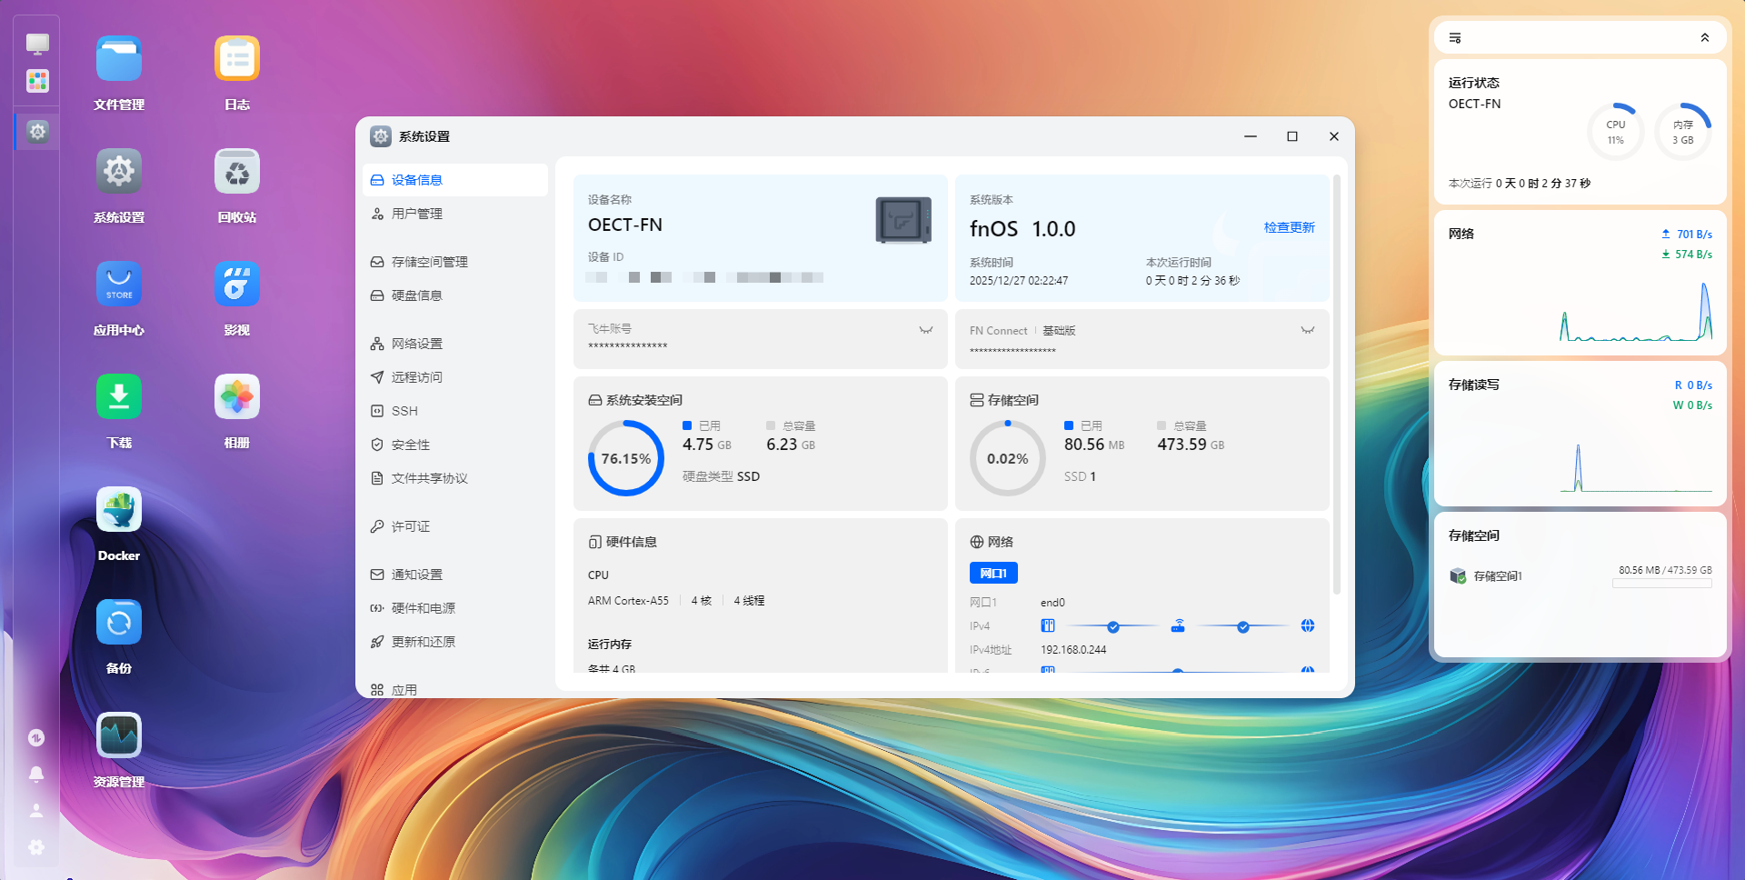Open the 备份 backup app

click(x=119, y=623)
